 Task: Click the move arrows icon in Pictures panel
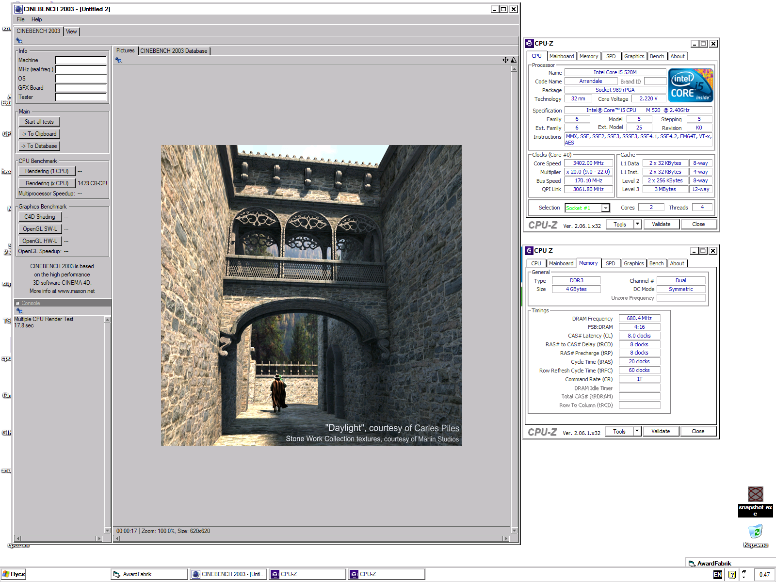[505, 60]
